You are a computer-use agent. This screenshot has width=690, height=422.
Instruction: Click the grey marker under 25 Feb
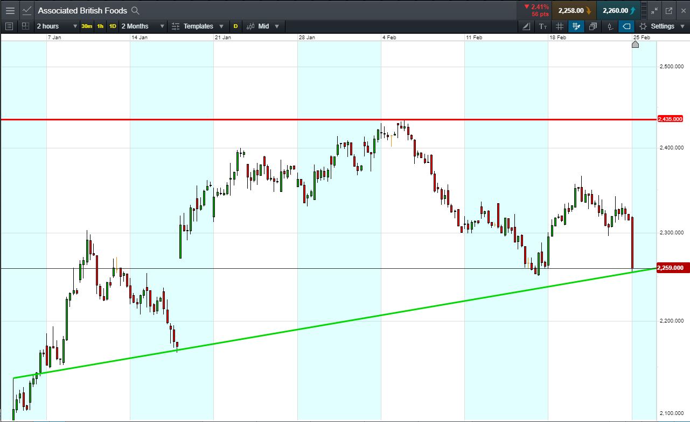[635, 44]
